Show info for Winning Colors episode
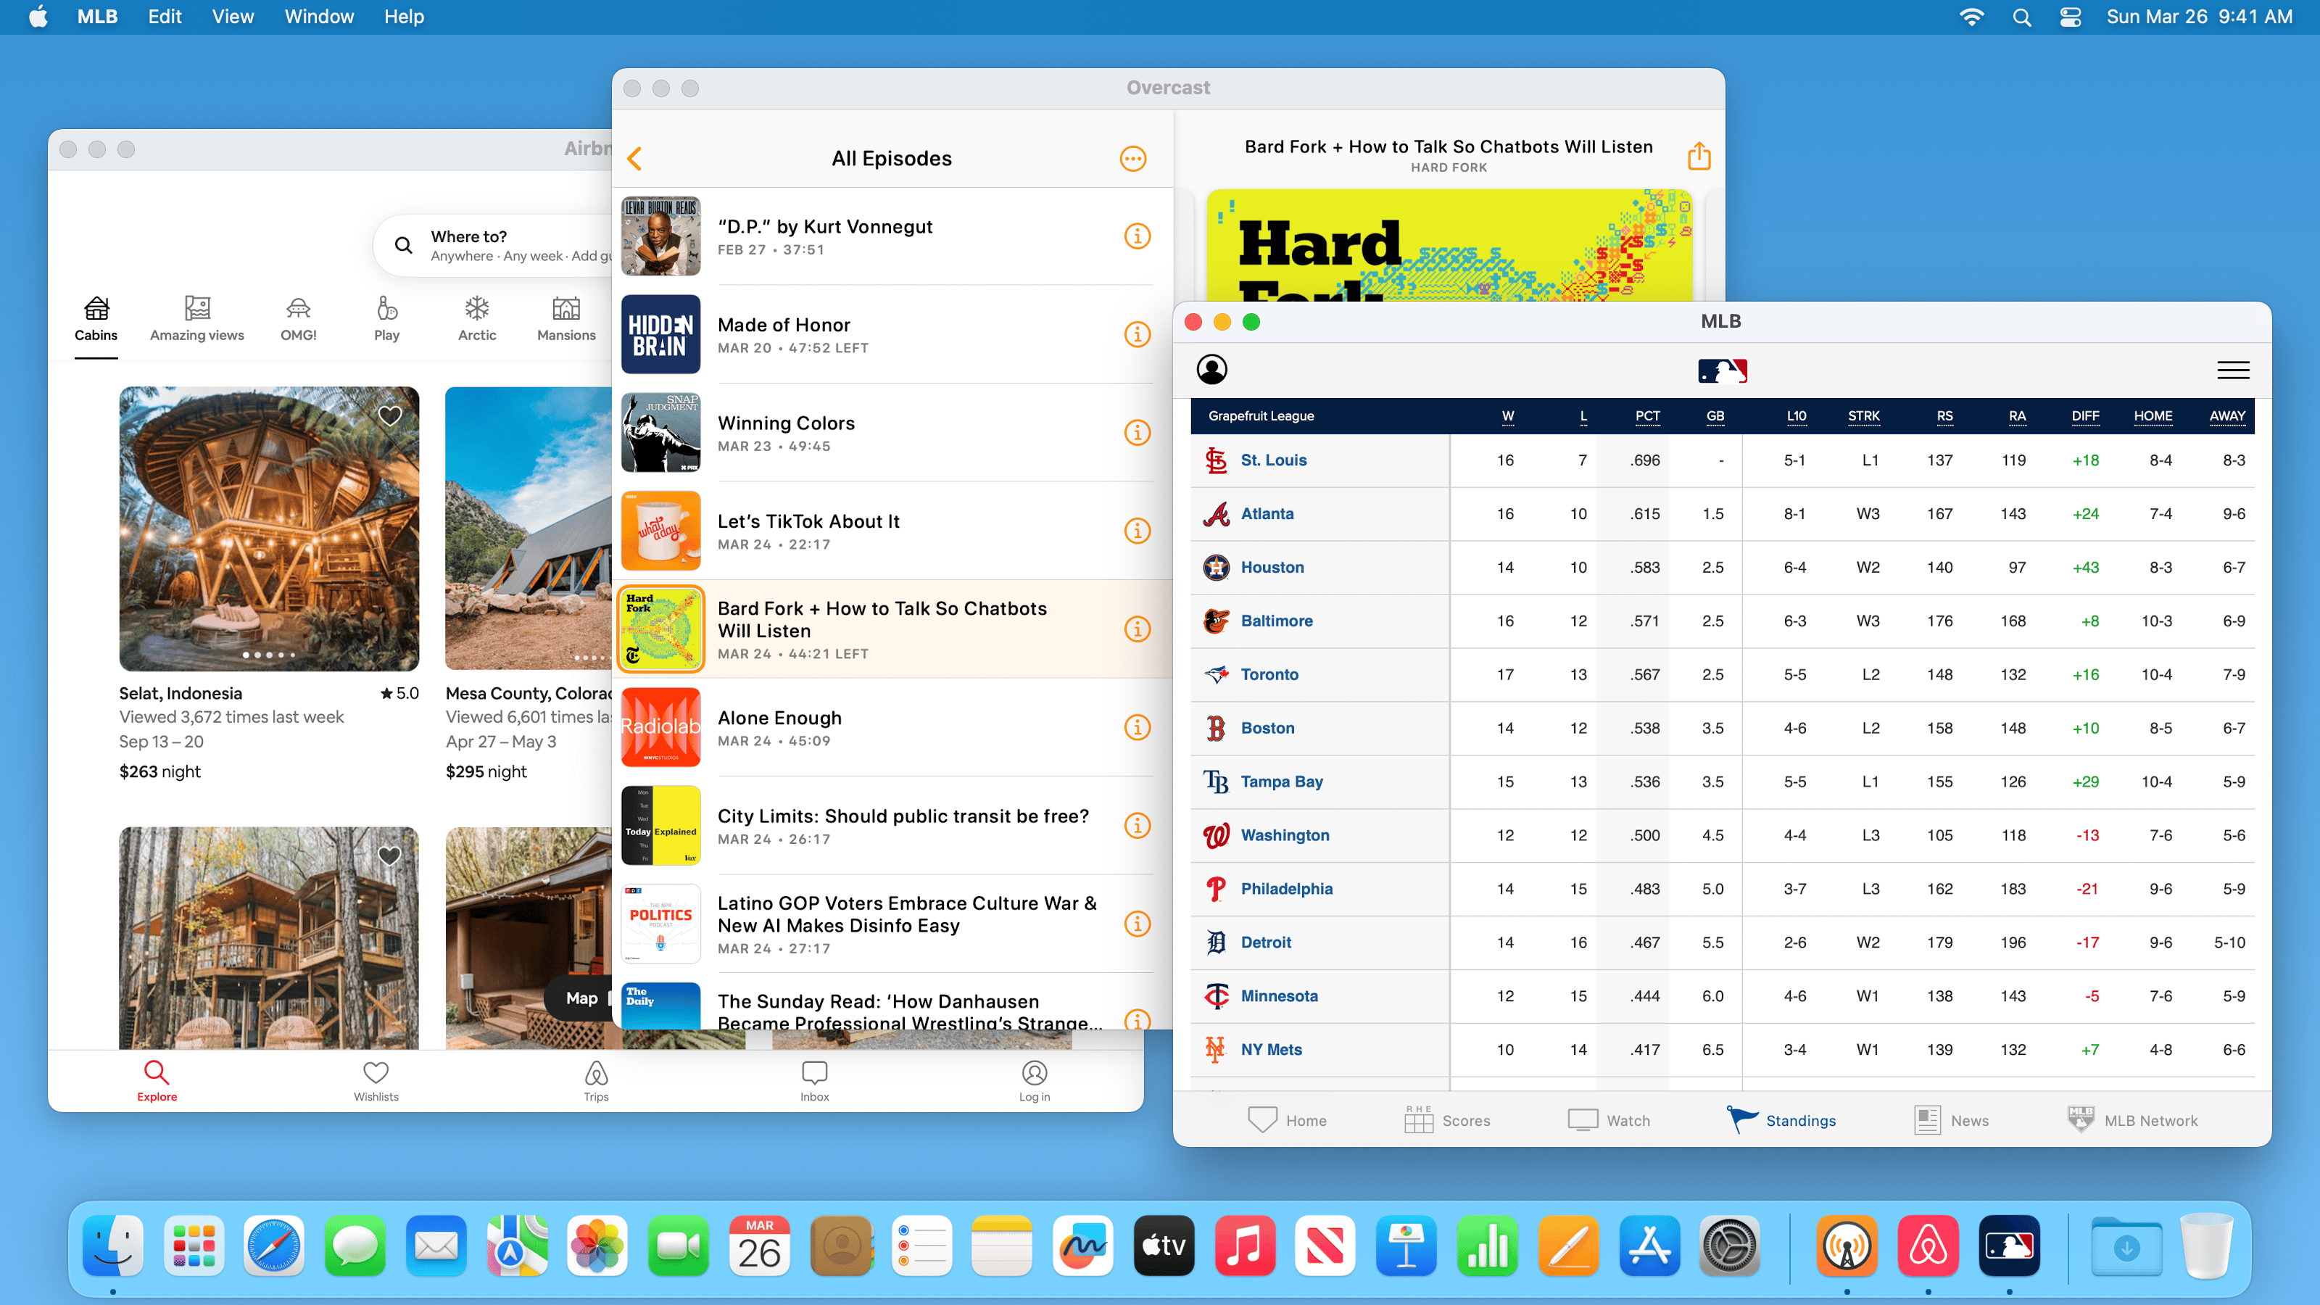Image resolution: width=2320 pixels, height=1305 pixels. tap(1137, 432)
